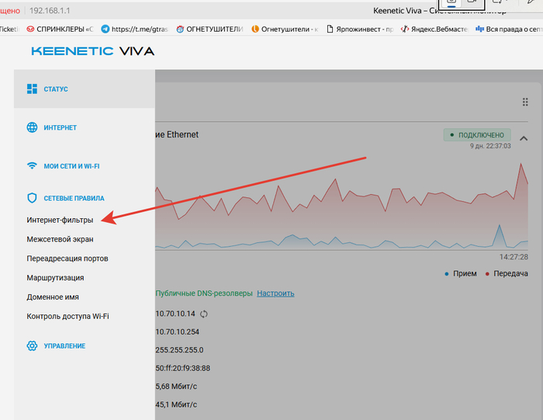
Task: Select Межсетевой экран menu item
Action: (x=60, y=240)
